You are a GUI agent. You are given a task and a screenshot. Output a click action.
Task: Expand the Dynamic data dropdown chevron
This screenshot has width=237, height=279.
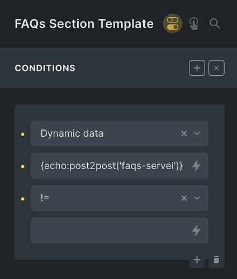[x=197, y=133]
